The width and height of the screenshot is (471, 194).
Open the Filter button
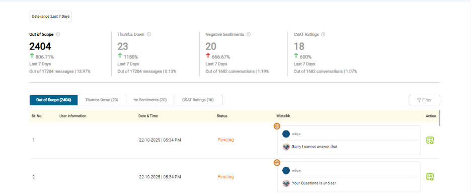coord(424,100)
